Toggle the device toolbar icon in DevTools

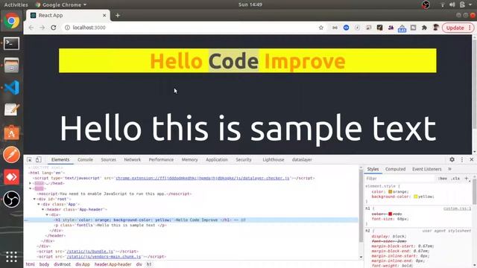coord(39,159)
